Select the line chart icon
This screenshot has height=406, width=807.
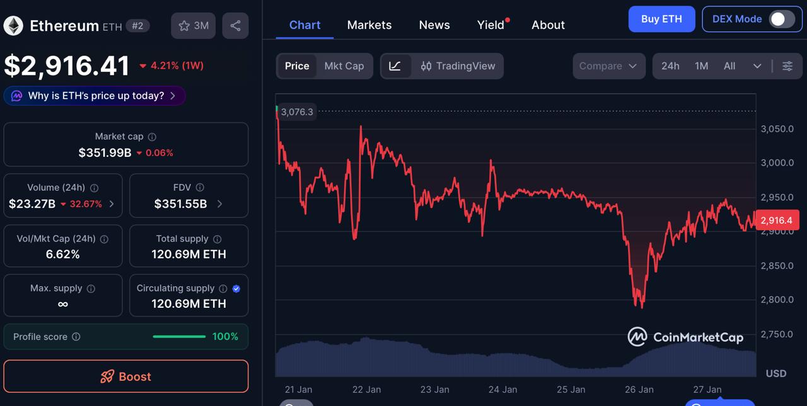(x=396, y=65)
